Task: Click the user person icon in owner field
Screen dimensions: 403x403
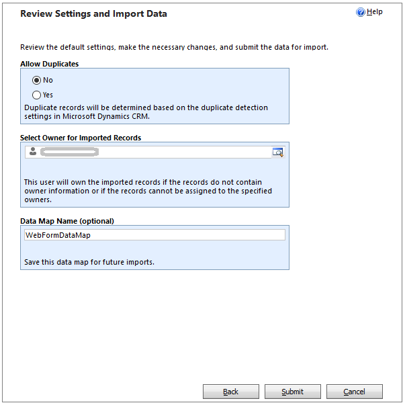Action: point(33,151)
